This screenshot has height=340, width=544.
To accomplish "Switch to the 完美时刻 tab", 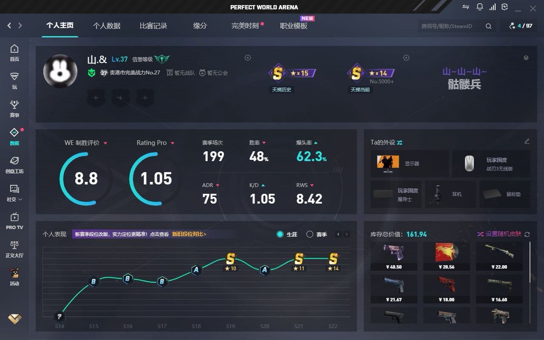I will [x=245, y=26].
